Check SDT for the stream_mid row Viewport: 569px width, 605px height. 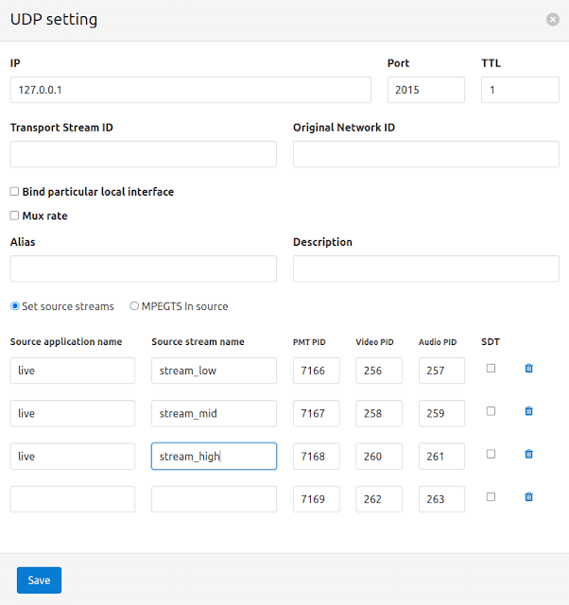point(491,411)
